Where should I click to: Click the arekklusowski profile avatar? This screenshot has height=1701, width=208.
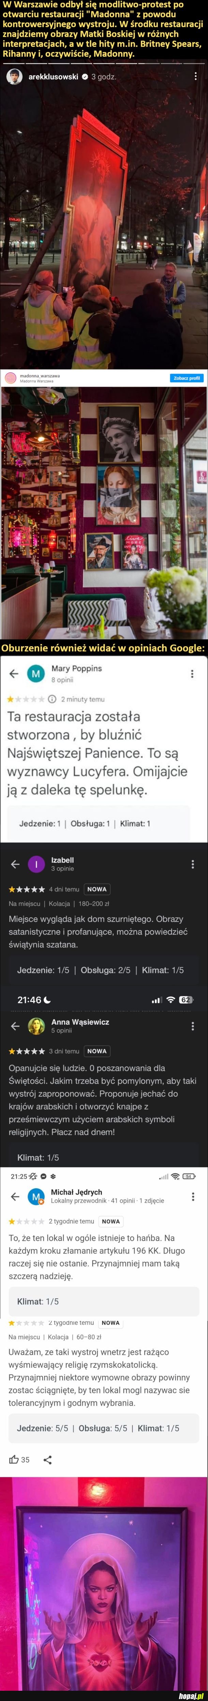[14, 77]
